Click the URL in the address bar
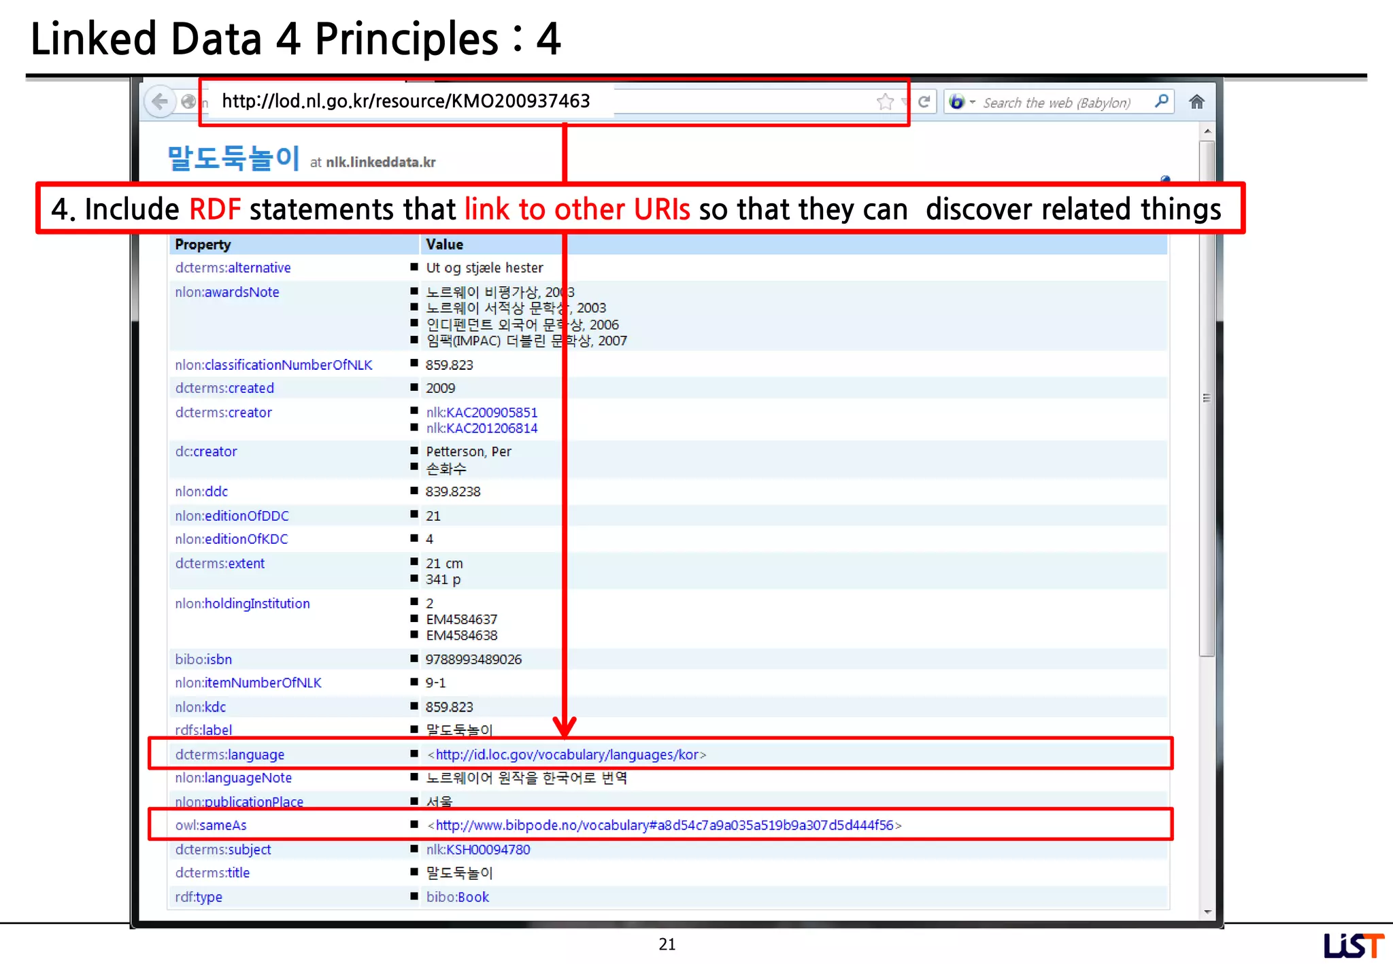Viewport: 1393px width, 964px height. click(406, 101)
